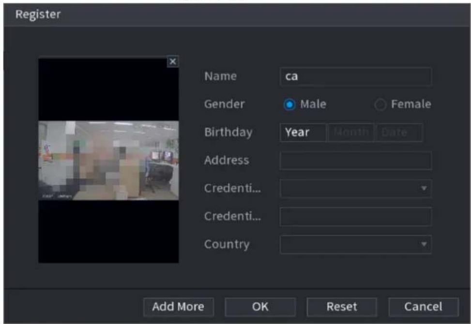Image resolution: width=471 pixels, height=324 pixels.
Task: Click the Country label
Action: click(x=227, y=245)
